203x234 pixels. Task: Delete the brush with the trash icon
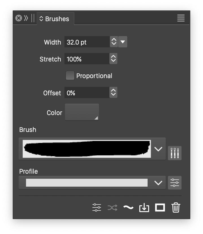[176, 208]
